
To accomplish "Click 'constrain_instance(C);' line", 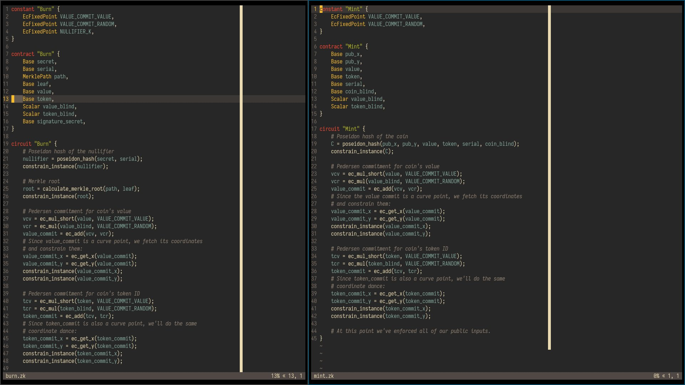I will 362,152.
